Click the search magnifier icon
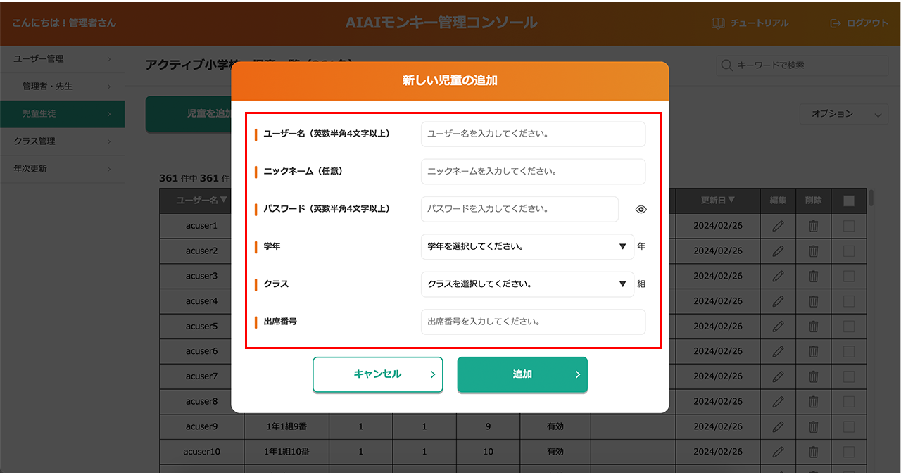Image resolution: width=901 pixels, height=475 pixels. 726,65
